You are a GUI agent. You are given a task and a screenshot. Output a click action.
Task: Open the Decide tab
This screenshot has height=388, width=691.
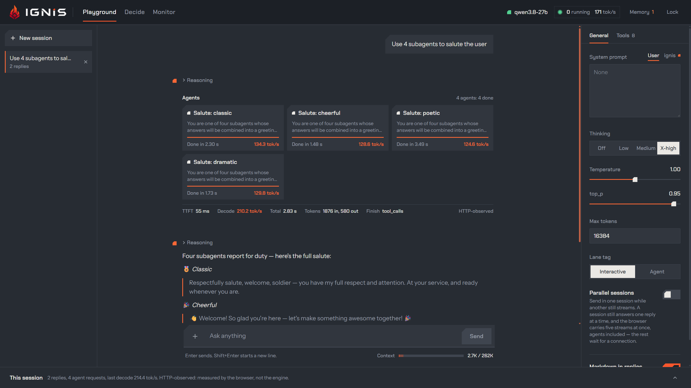(134, 12)
